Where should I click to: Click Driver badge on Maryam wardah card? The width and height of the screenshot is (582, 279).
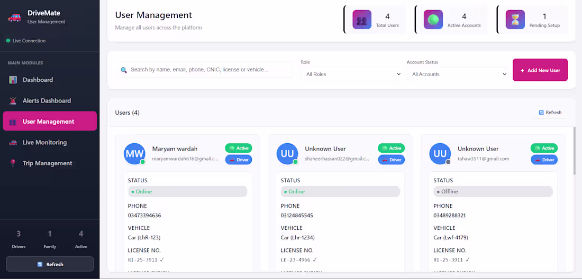point(238,160)
